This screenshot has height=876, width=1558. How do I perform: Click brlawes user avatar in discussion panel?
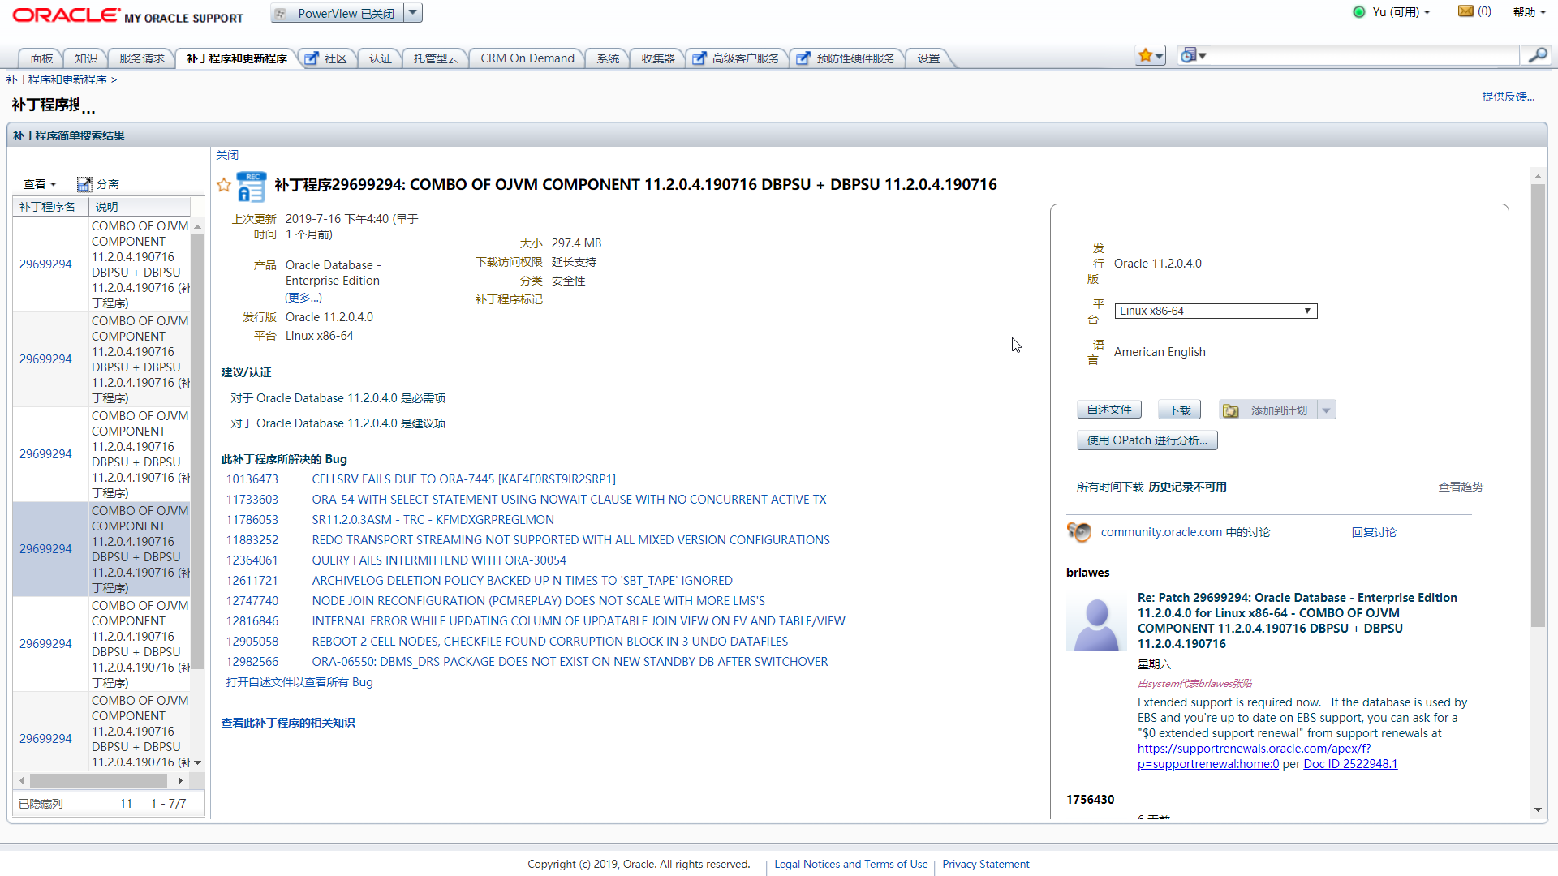1095,622
